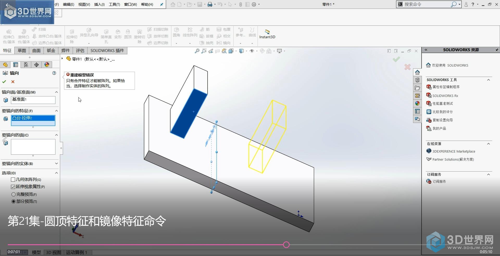Collapse the 要镜向的特征 section

point(56,111)
